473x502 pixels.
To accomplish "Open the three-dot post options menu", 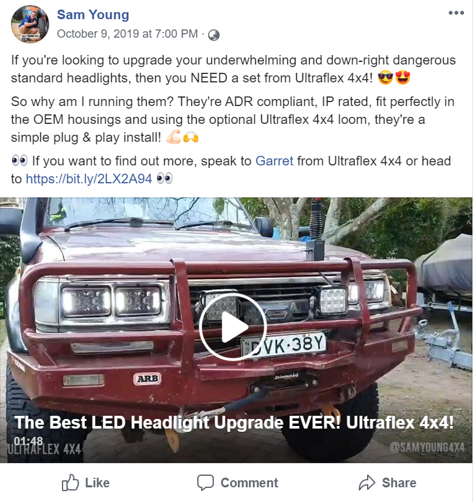I will (x=456, y=13).
